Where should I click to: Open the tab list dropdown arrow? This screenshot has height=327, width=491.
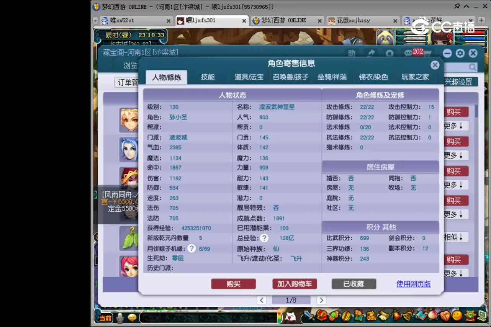(95, 21)
